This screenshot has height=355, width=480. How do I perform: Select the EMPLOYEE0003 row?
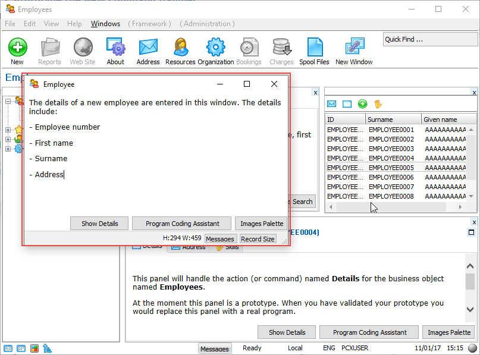click(396, 149)
